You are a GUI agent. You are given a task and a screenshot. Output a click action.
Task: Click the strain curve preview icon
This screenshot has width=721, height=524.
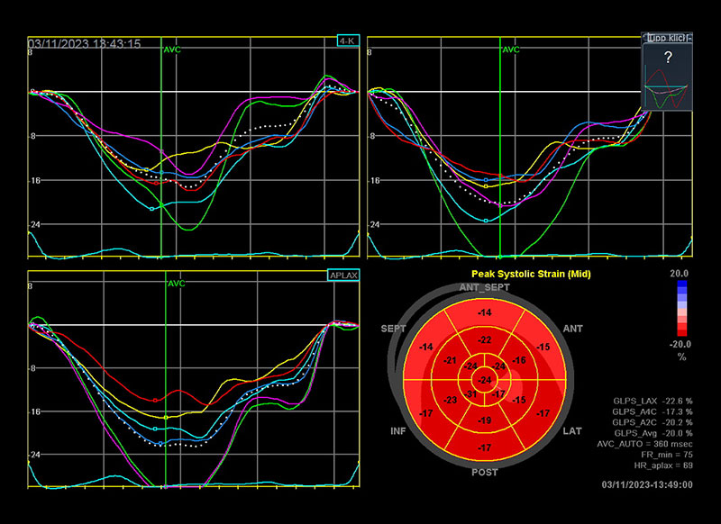666,86
